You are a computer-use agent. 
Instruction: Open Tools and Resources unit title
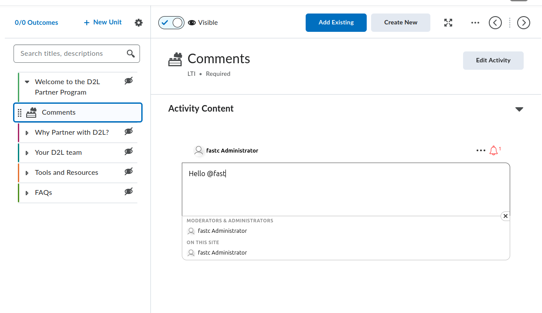coord(67,173)
